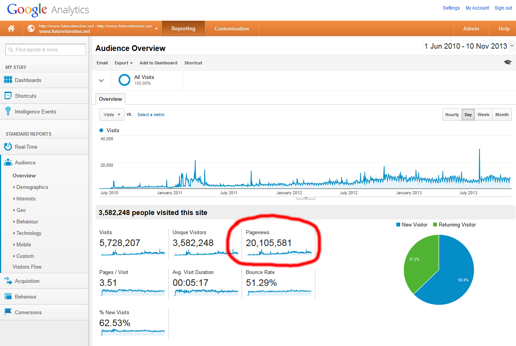Click in the Find reports search field
This screenshot has height=346, width=516.
[45, 50]
